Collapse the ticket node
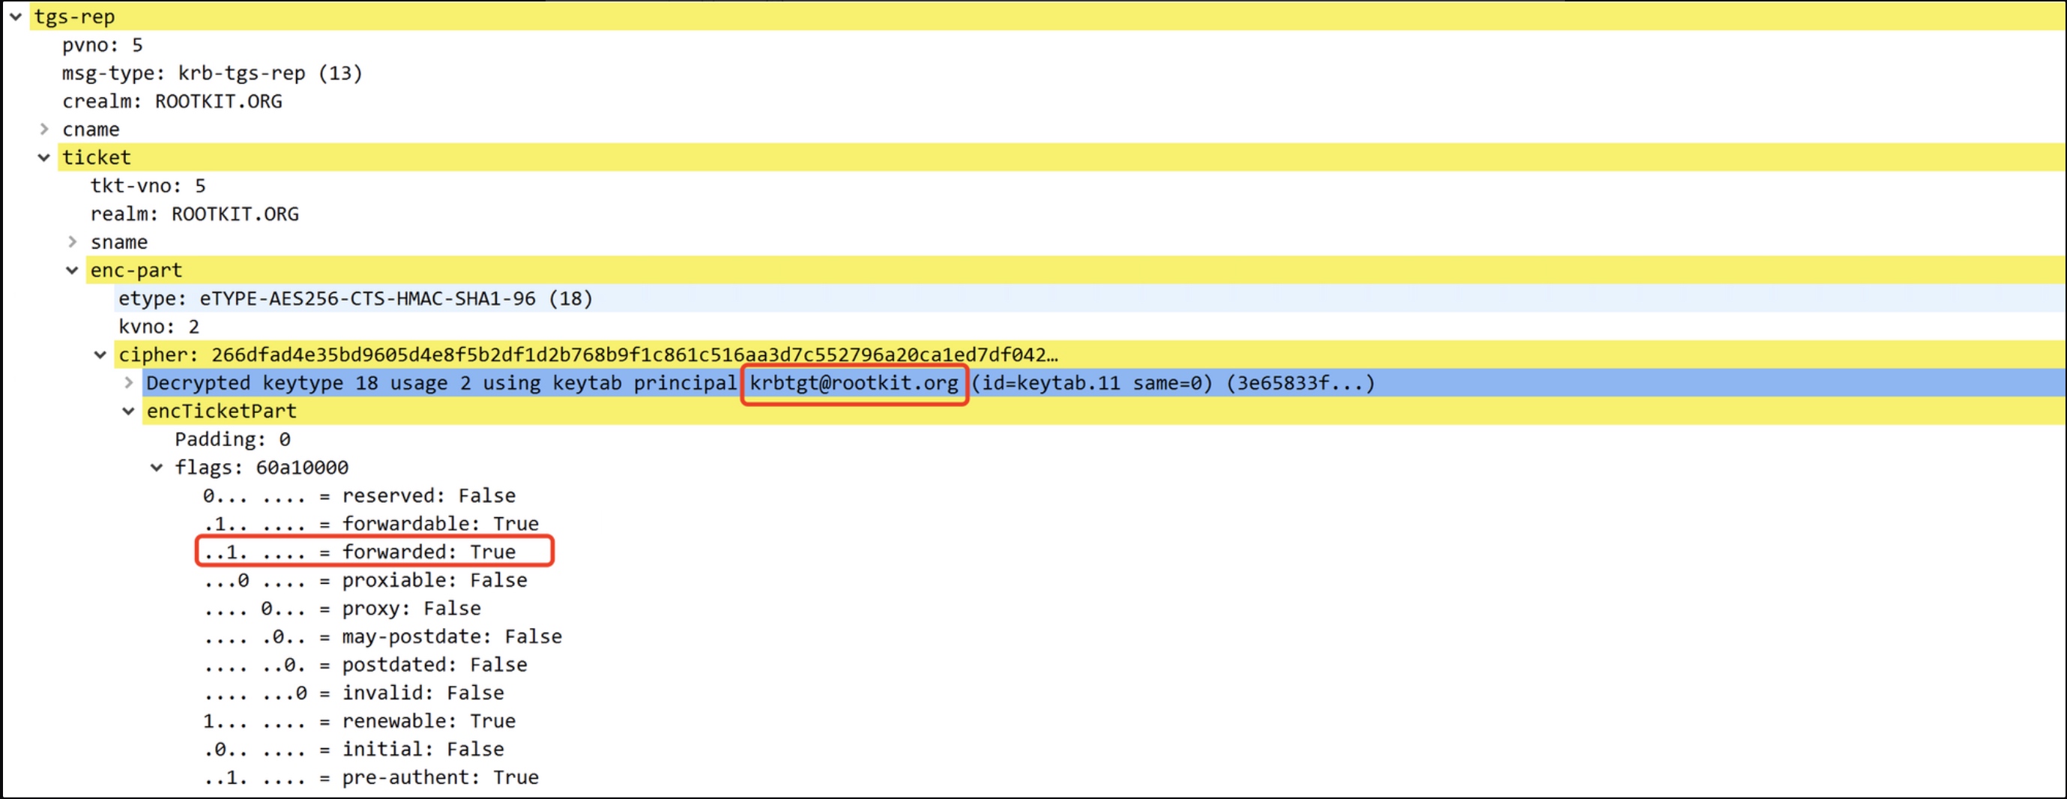2067x799 pixels. pyautogui.click(x=44, y=157)
